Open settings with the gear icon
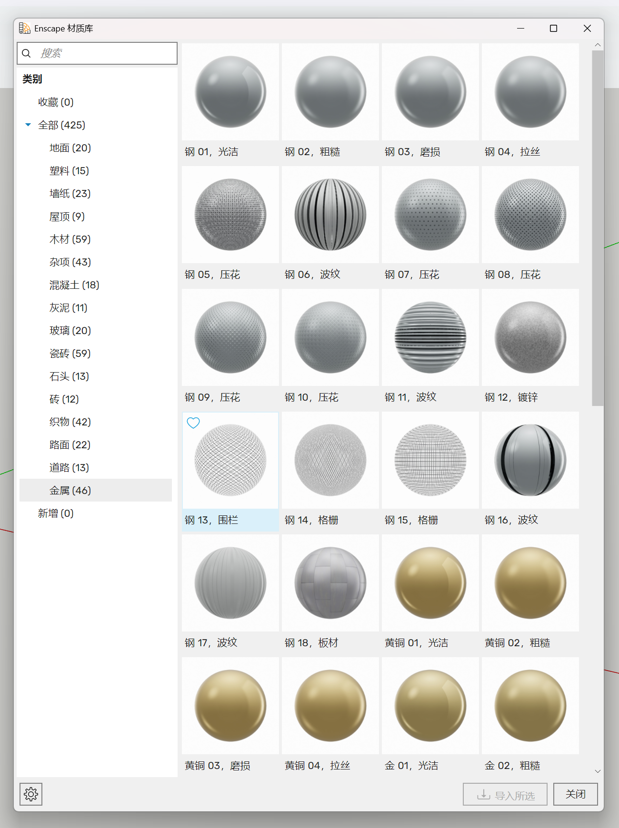 (31, 794)
